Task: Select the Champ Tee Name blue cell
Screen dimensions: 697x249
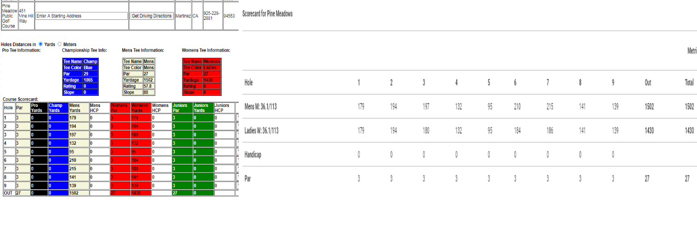Action: pos(90,61)
